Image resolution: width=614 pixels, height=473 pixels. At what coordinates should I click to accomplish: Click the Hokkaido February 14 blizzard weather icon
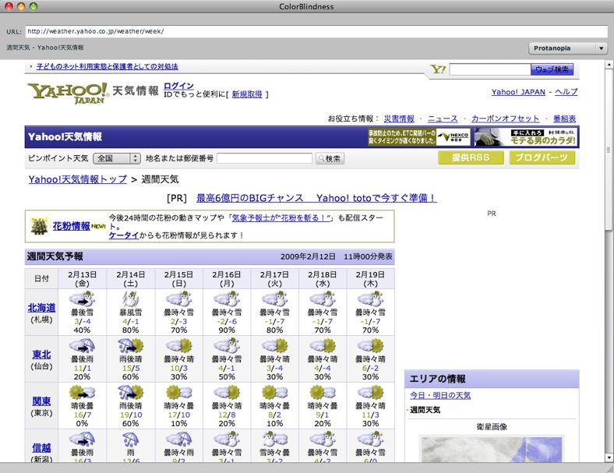click(131, 300)
